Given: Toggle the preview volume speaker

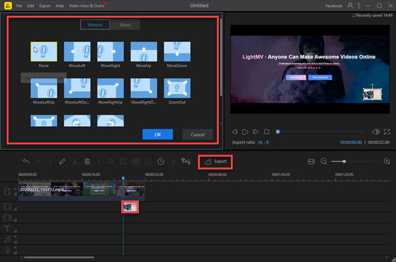Looking at the screenshot, I should pos(375,132).
